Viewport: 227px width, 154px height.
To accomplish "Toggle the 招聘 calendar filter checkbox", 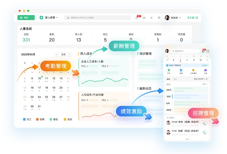I will point(37,119).
